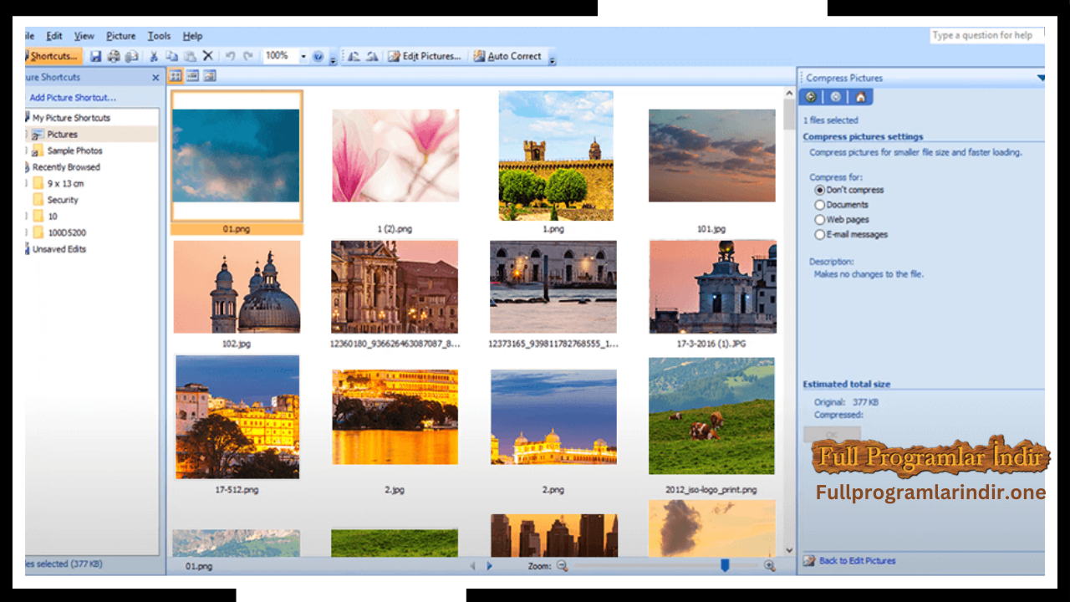
Task: Click the Print toolbar icon
Action: click(x=114, y=56)
